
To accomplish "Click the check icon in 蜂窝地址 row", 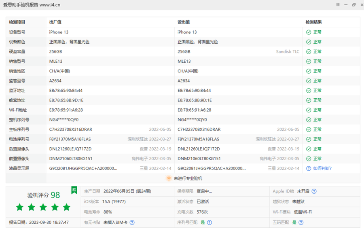I will coord(309,100).
